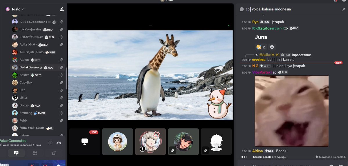Click the invite people icon beside Rialo
This screenshot has width=348, height=166.
62,9
